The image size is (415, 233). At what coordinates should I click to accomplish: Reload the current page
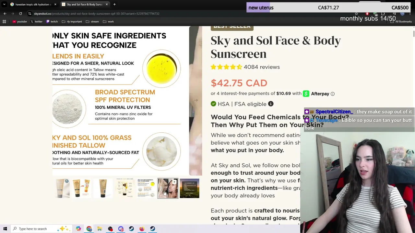point(20,14)
